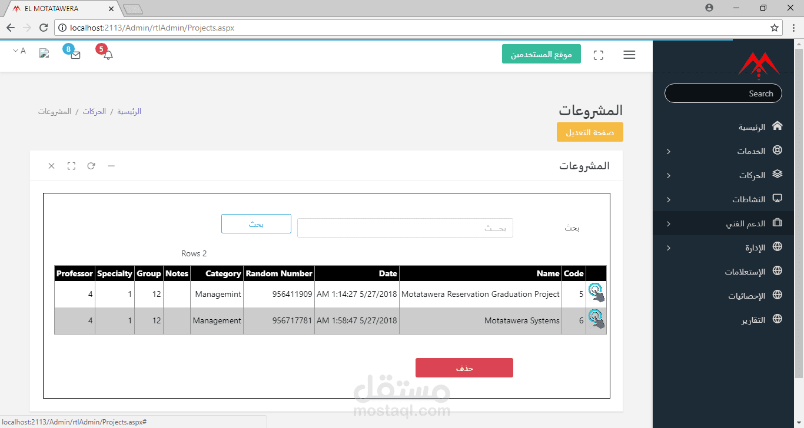Image resolution: width=804 pixels, height=428 pixels.
Task: Click the green موقع المستخدمين button
Action: point(541,54)
